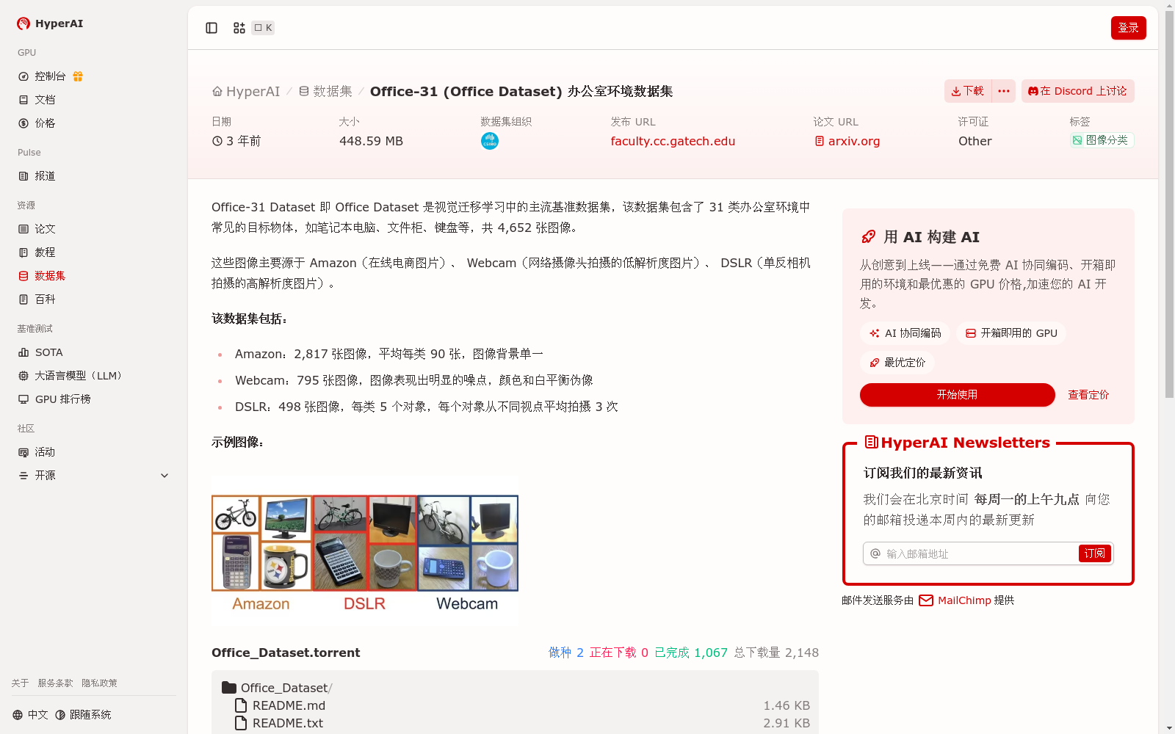Open 报道 under Pulse
1175x734 pixels.
(x=45, y=176)
